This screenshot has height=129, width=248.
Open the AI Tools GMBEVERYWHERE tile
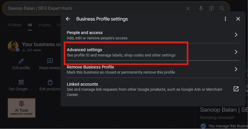pyautogui.click(x=21, y=108)
